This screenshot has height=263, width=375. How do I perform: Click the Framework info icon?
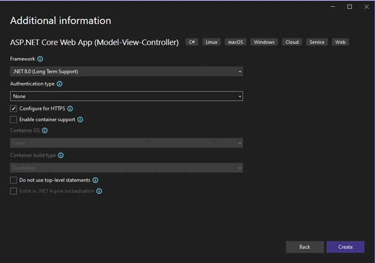(x=40, y=59)
